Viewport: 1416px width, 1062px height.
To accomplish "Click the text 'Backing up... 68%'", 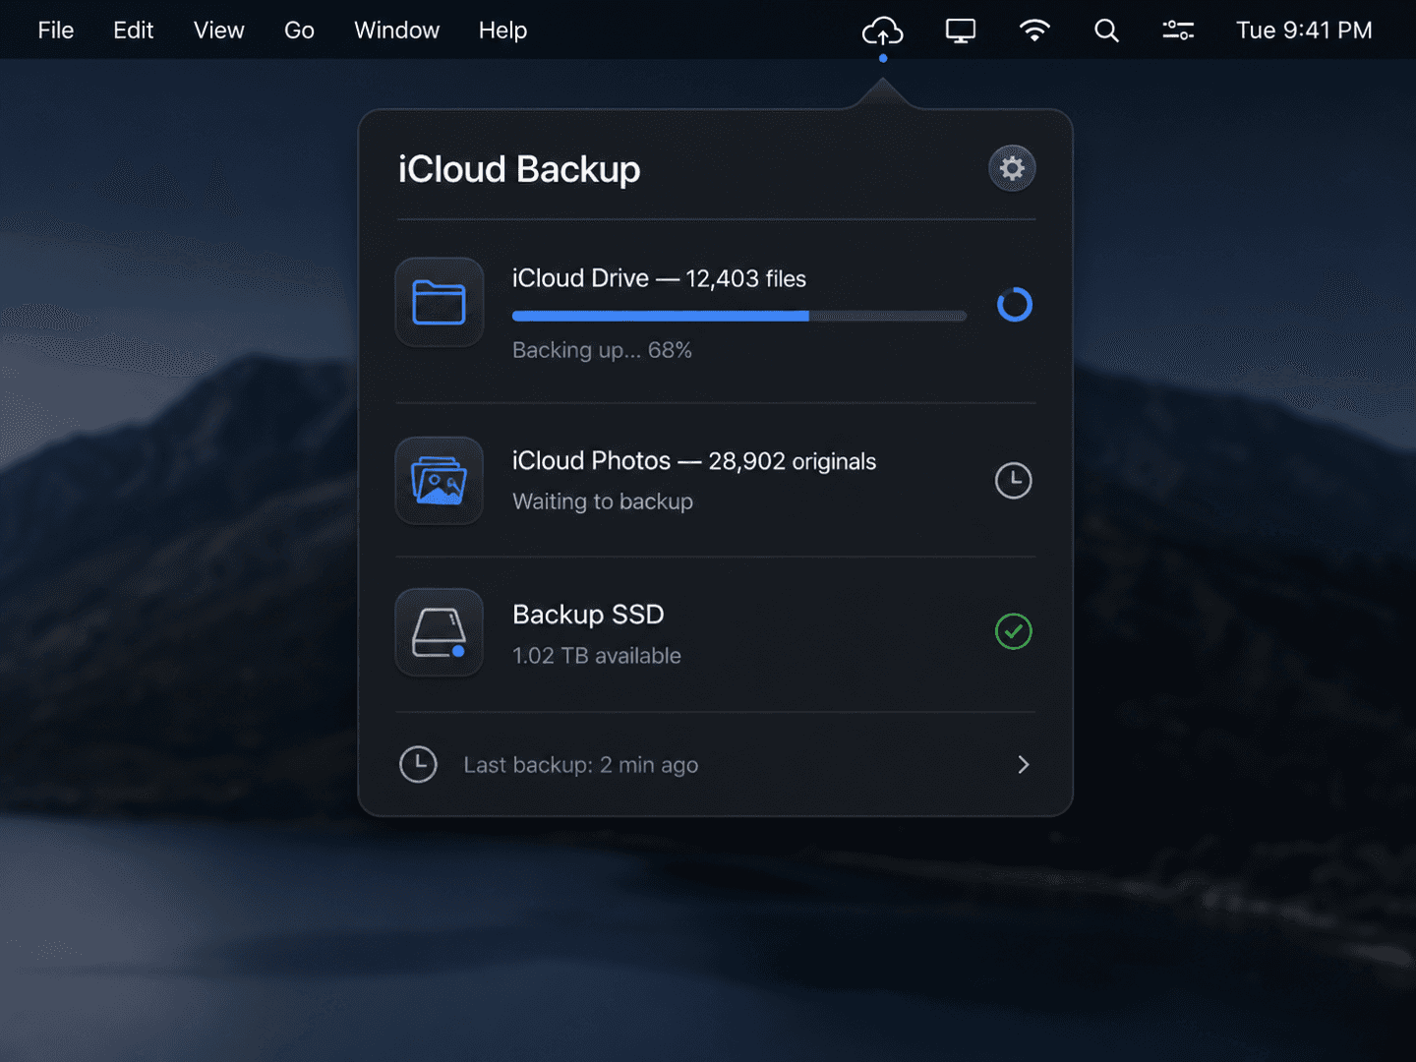I will click(x=602, y=350).
